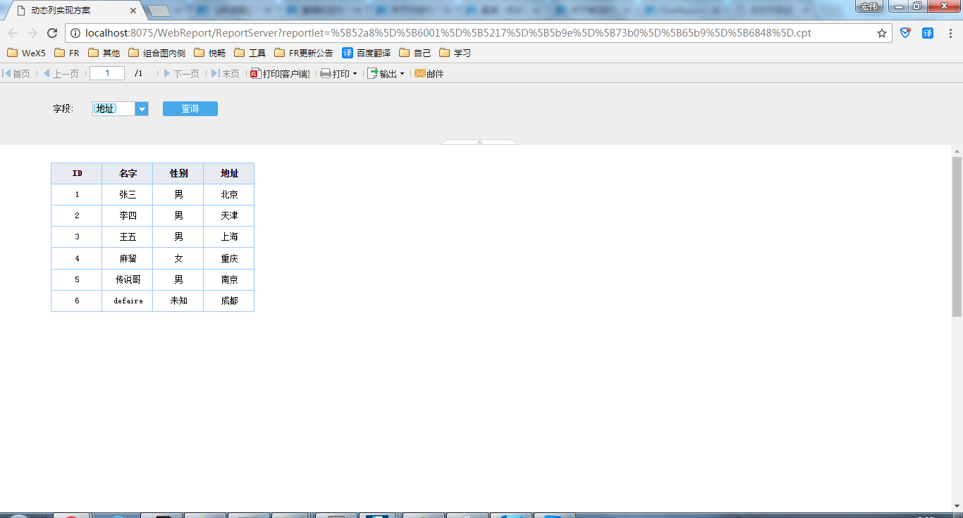Click the browser back arrow
The image size is (963, 518).
tap(13, 33)
